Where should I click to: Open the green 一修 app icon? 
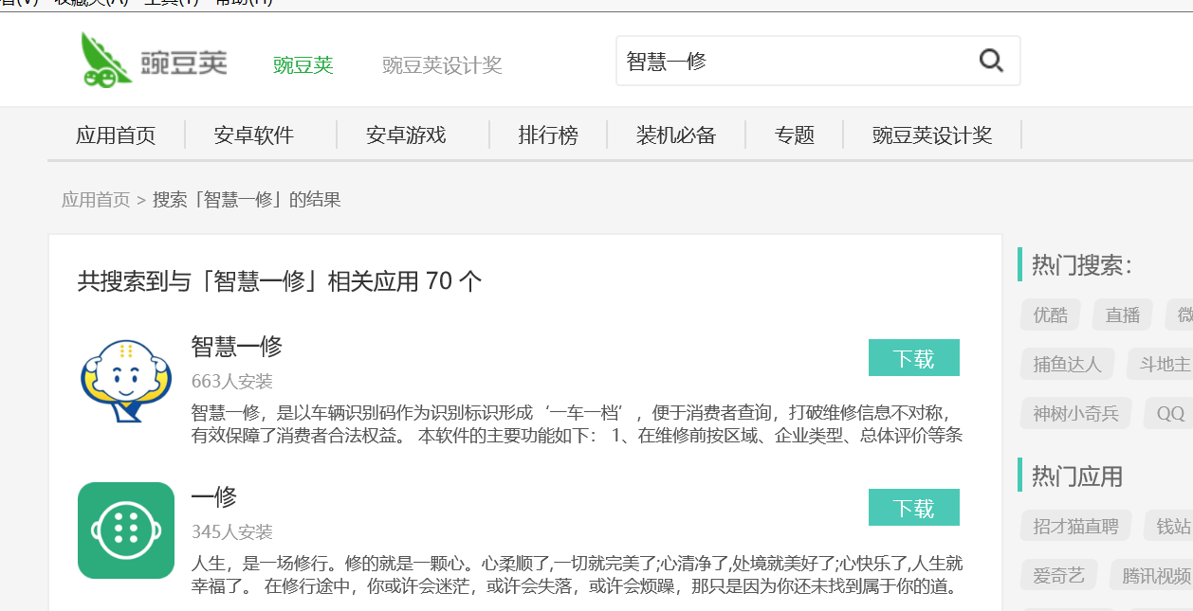pos(126,530)
